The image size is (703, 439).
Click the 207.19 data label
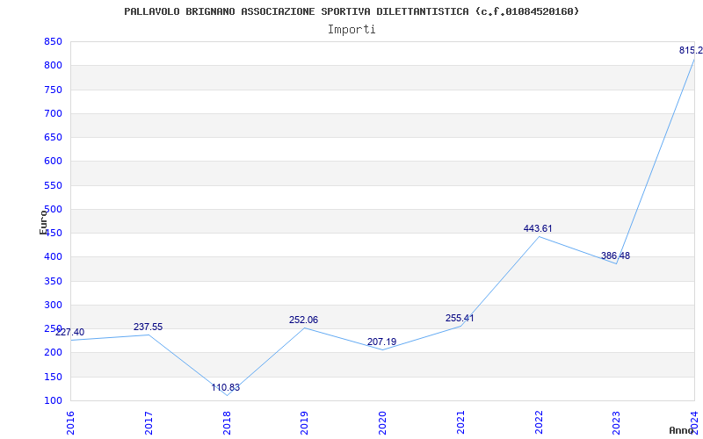point(381,342)
